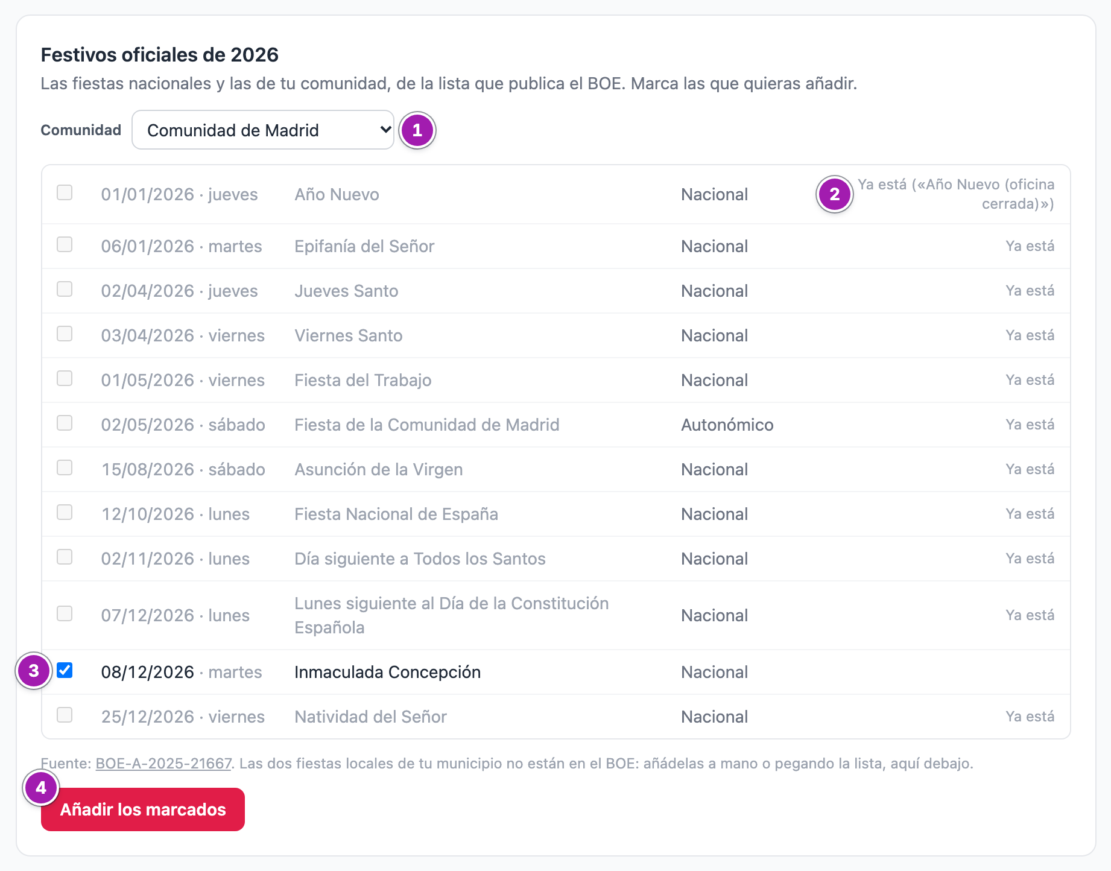Click the date 02/05/2026 · sábado
1111x871 pixels.
tap(183, 425)
